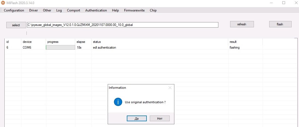The width and height of the screenshot is (299, 127).
Task: Open the Authentication menu
Action: [x=96, y=10]
